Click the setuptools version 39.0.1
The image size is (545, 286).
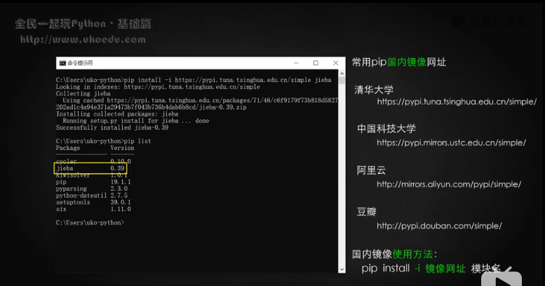tap(121, 203)
